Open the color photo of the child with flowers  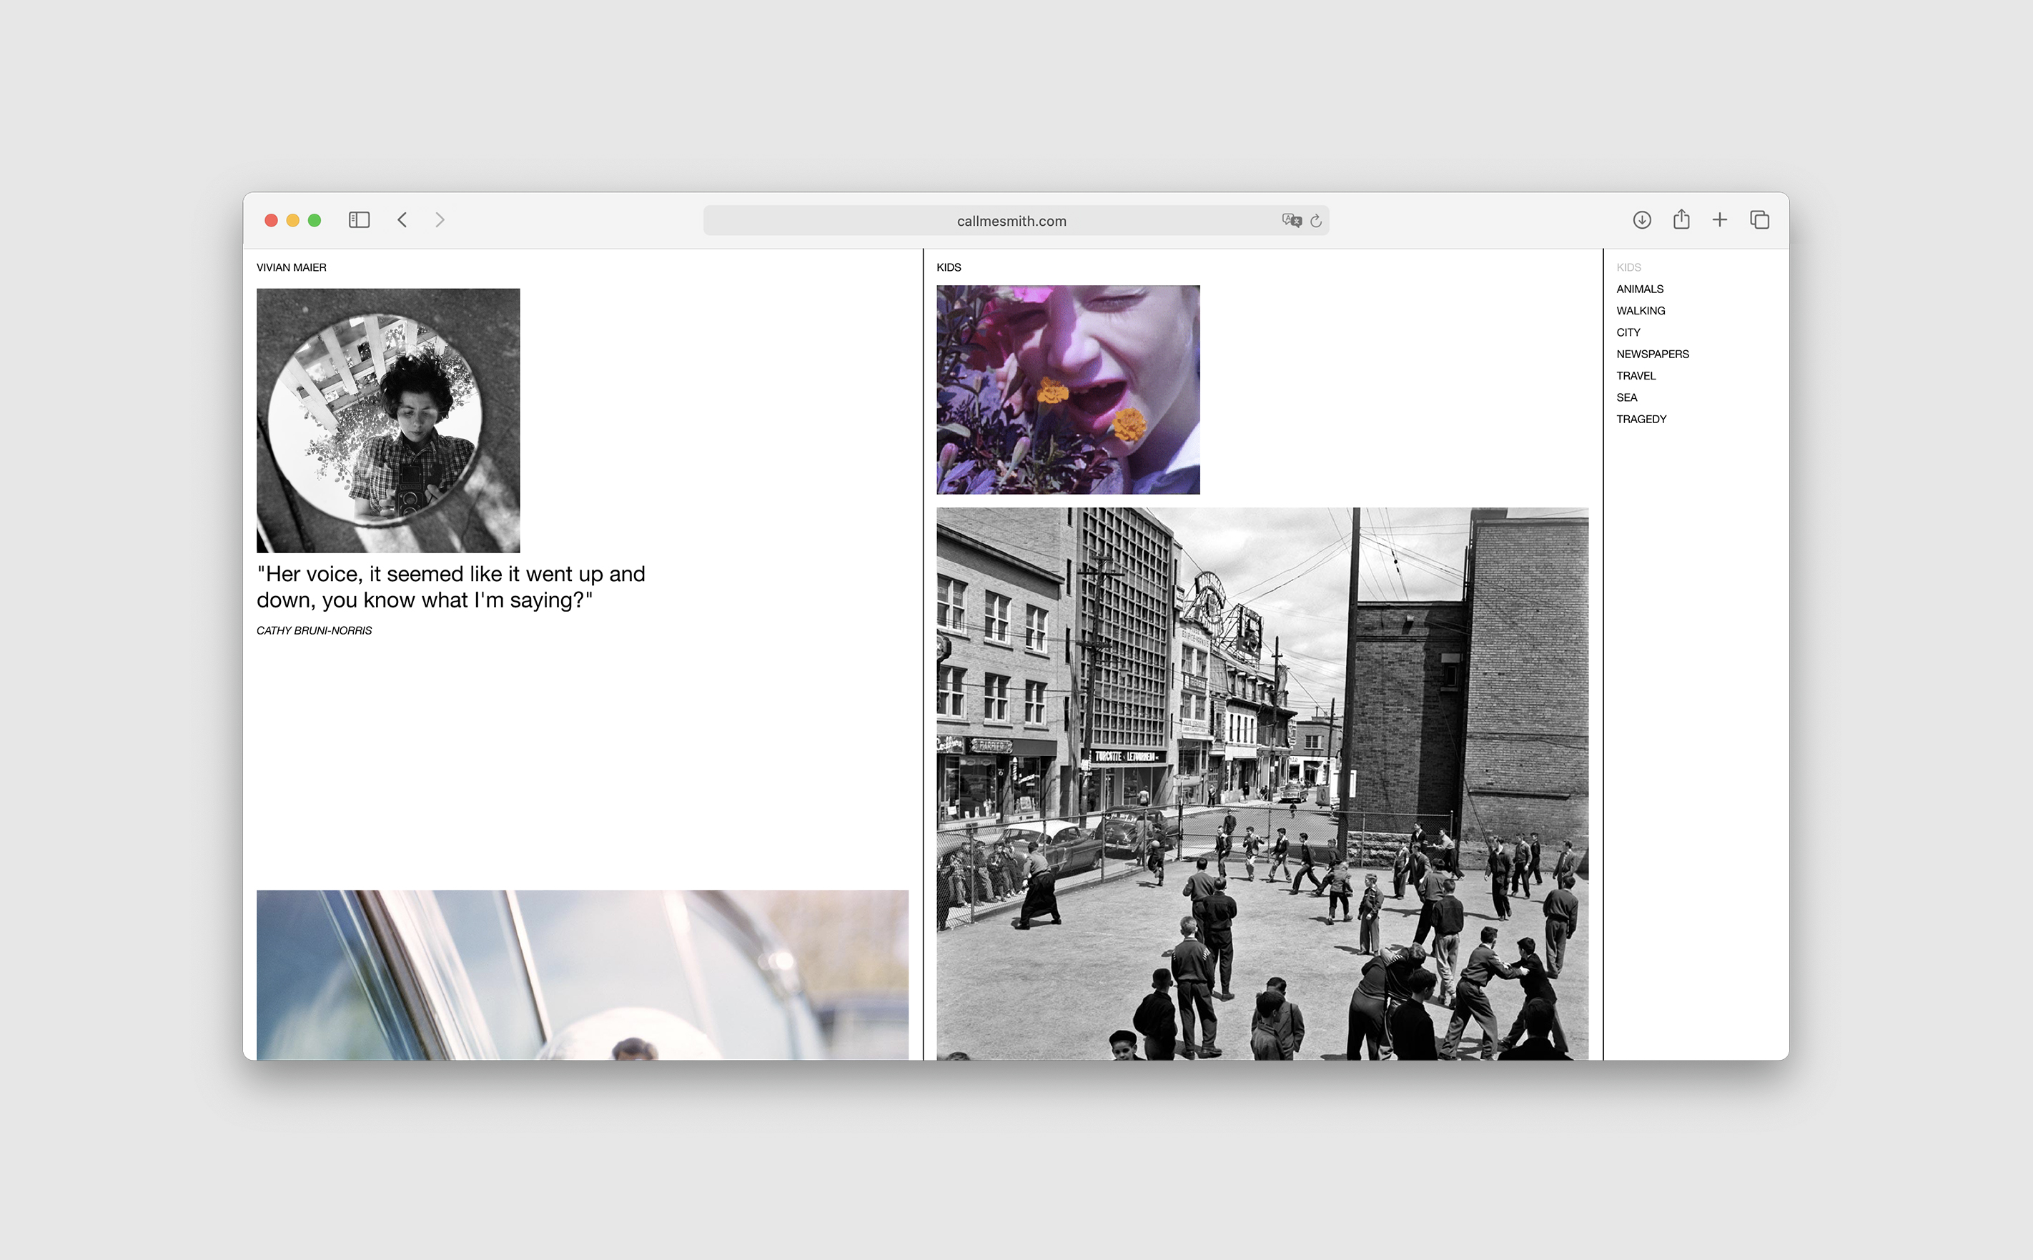1067,390
